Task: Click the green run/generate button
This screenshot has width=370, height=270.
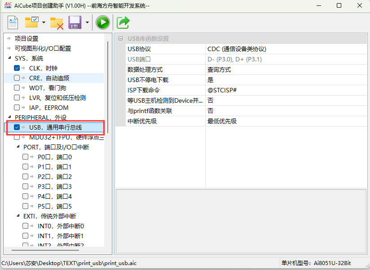Action: point(103,22)
